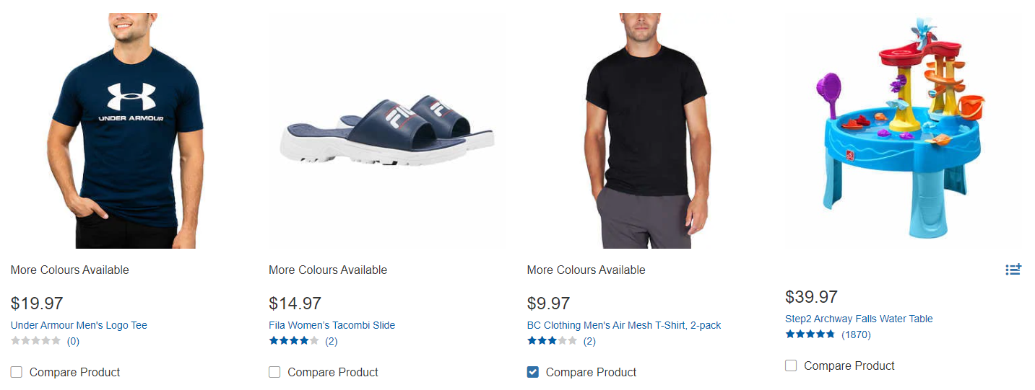Image resolution: width=1035 pixels, height=390 pixels.
Task: Uncheck Compare Product for BC Clothing T-Shirt
Action: click(x=533, y=372)
